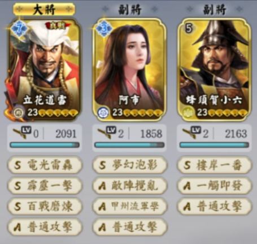Open the 霹靂一擊 skill button

coord(45,186)
